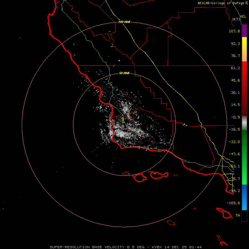
Task: Click the 14.5 velocity scale label
Action: [235, 105]
